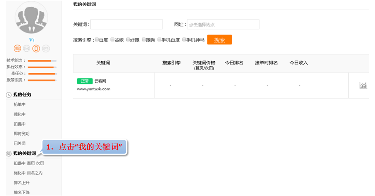Screen dimensions: 375x196
Task: Open 排名上升 in the sidebar
Action: [22, 183]
